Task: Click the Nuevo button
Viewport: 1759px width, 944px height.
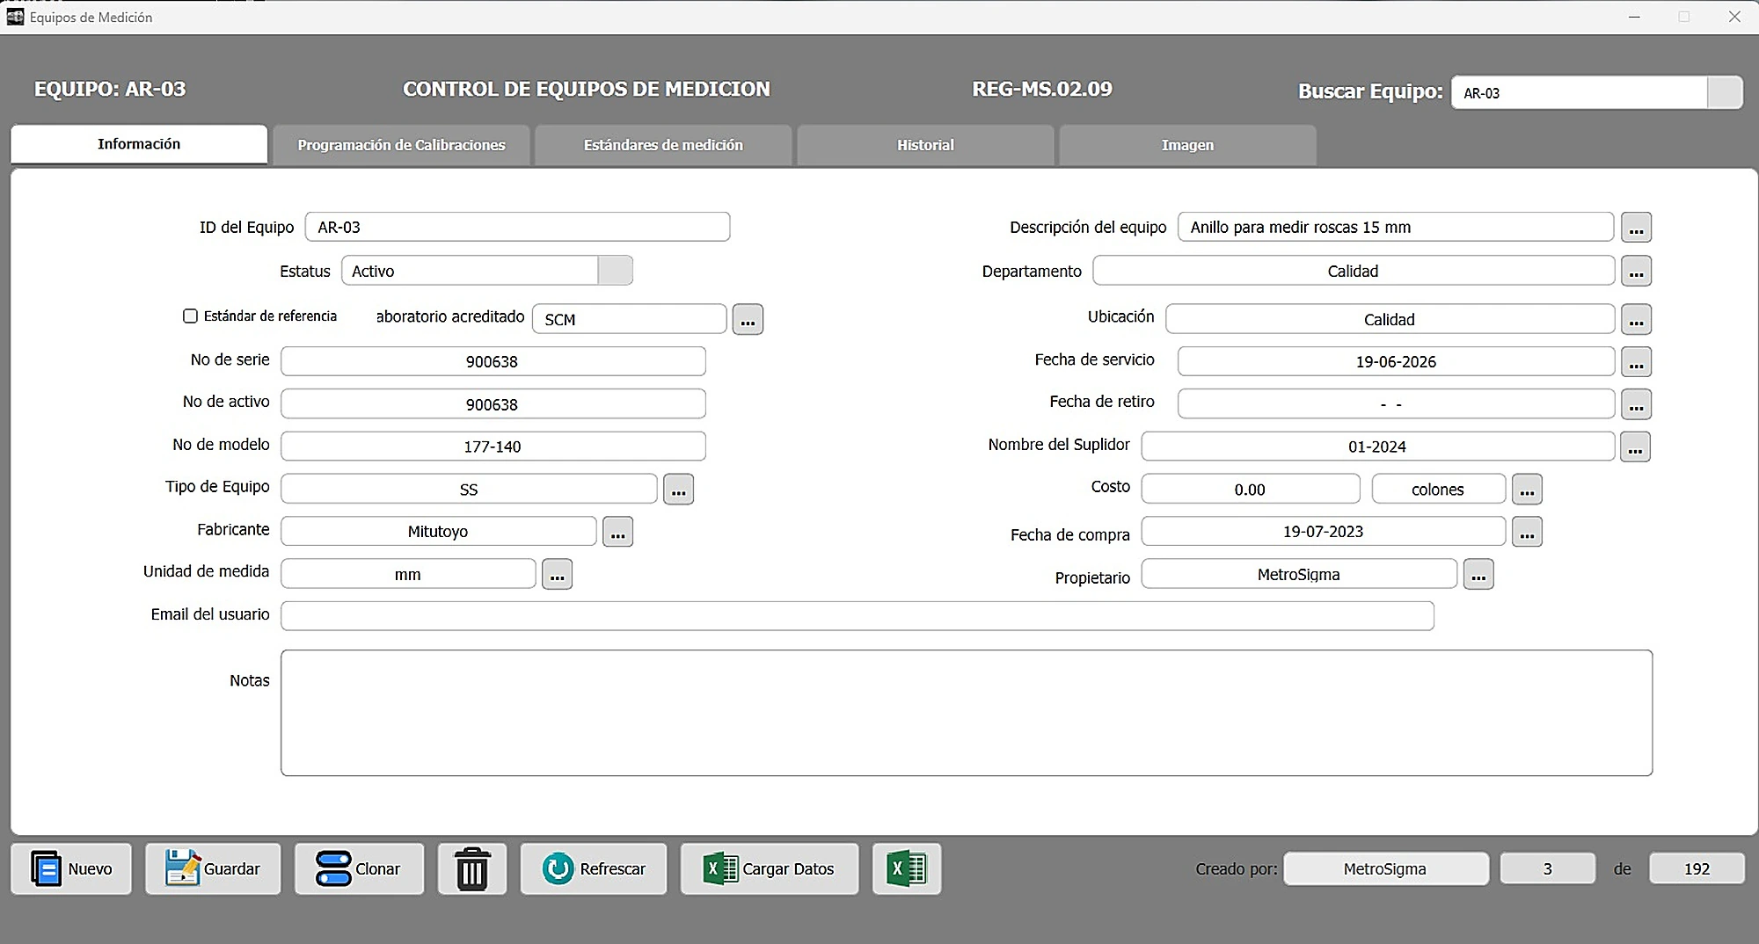Action: pos(71,868)
